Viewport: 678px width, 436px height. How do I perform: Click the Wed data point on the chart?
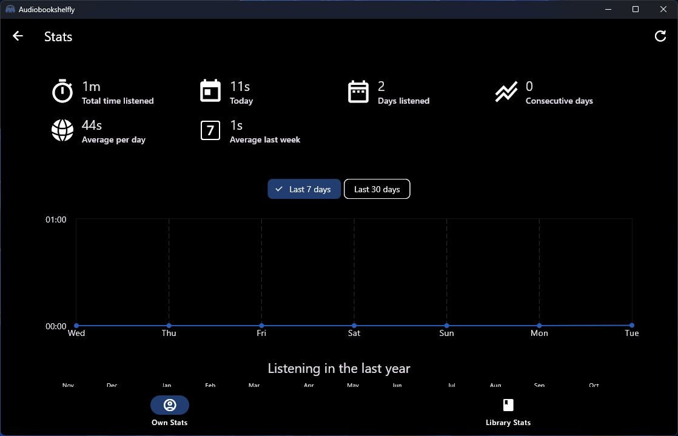[x=76, y=326]
